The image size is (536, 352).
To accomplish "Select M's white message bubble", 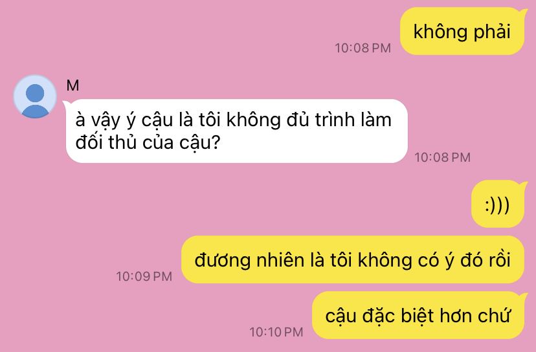I will (236, 131).
